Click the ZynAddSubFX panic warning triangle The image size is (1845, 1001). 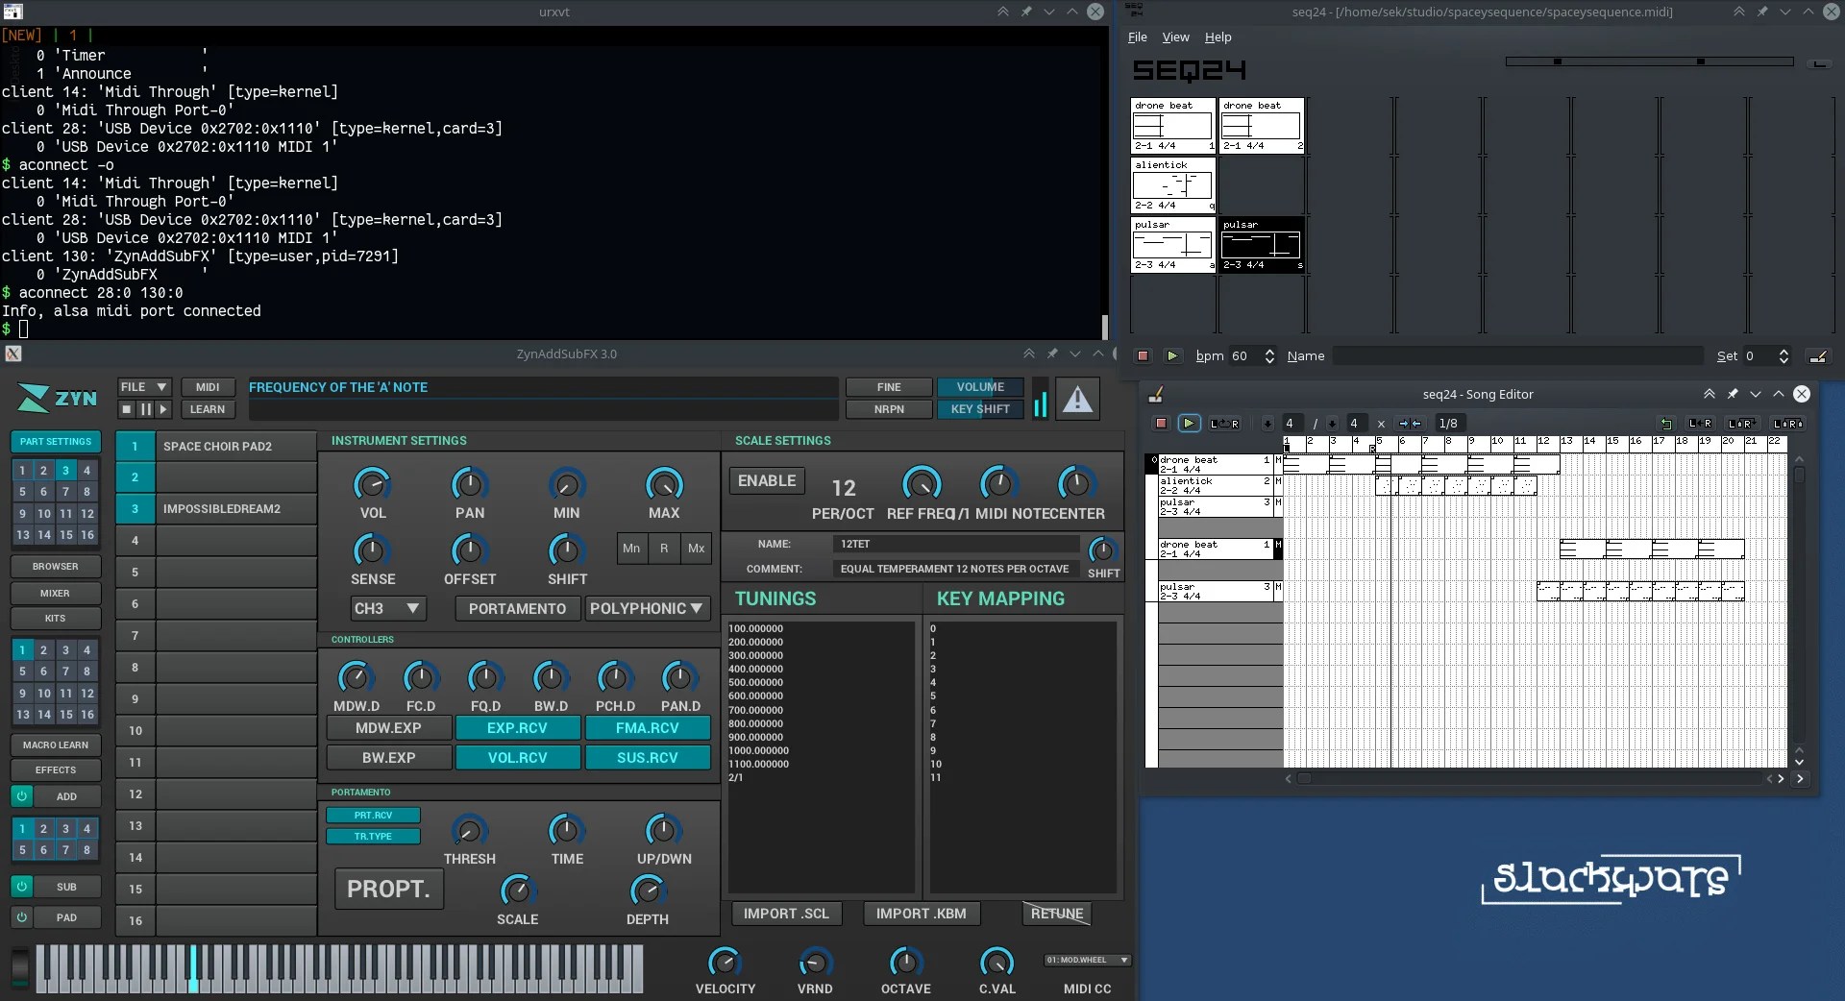[1078, 399]
